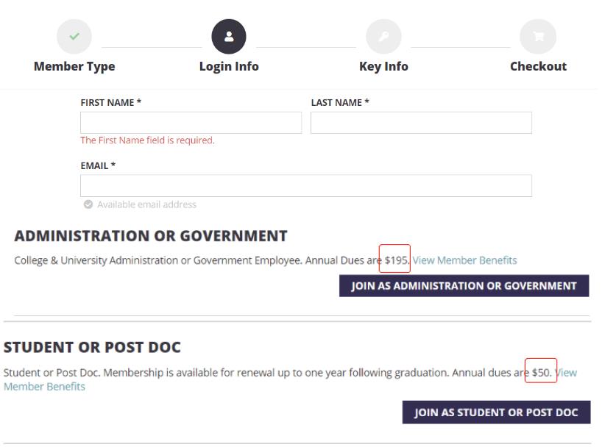The image size is (602, 447).
Task: Open View Member Benefits for Administration or Government
Action: click(464, 260)
